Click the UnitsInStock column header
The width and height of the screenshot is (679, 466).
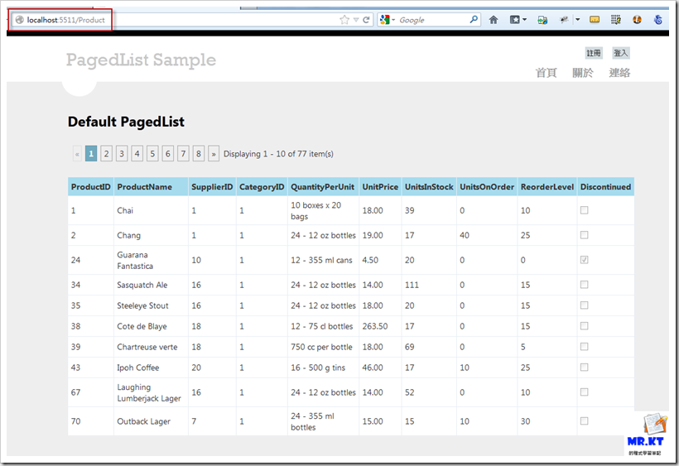(429, 187)
